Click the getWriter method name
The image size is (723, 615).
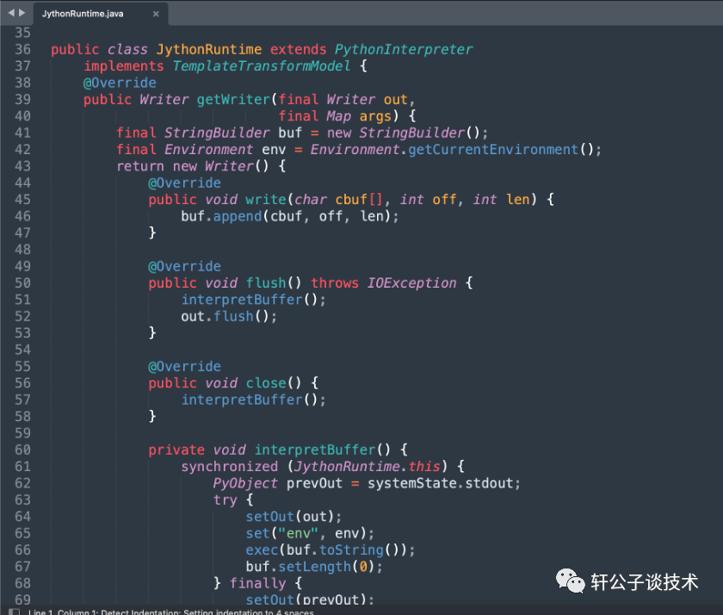click(x=233, y=100)
